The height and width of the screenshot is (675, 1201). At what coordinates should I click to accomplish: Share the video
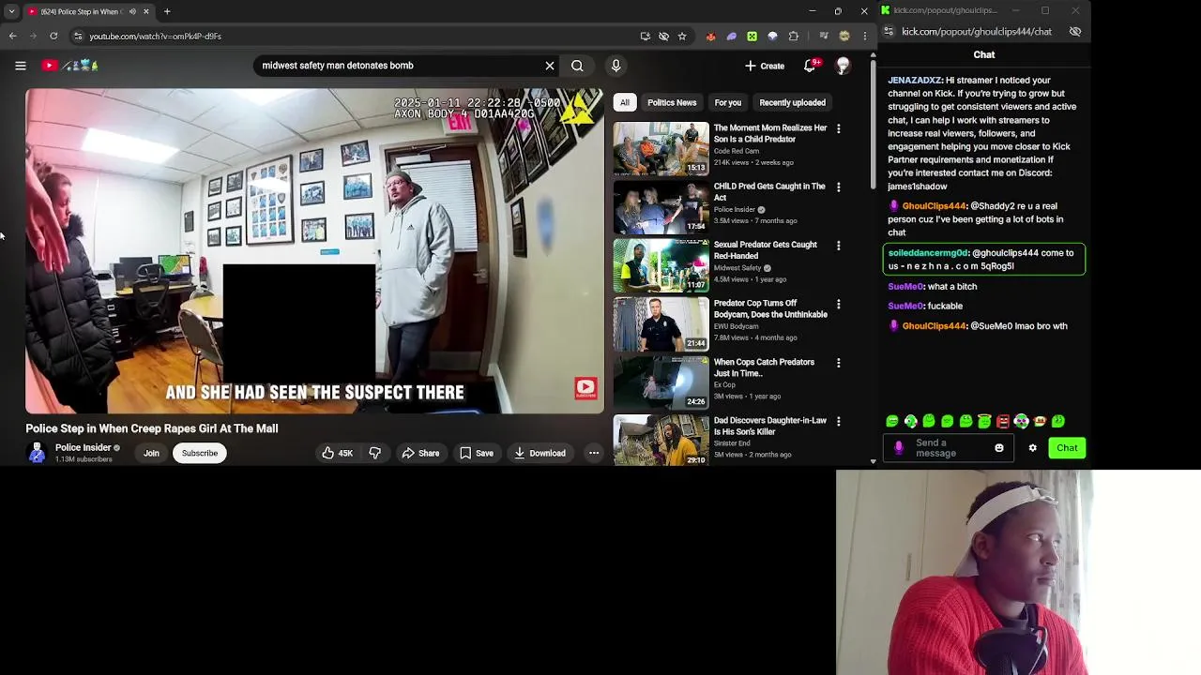(x=420, y=454)
